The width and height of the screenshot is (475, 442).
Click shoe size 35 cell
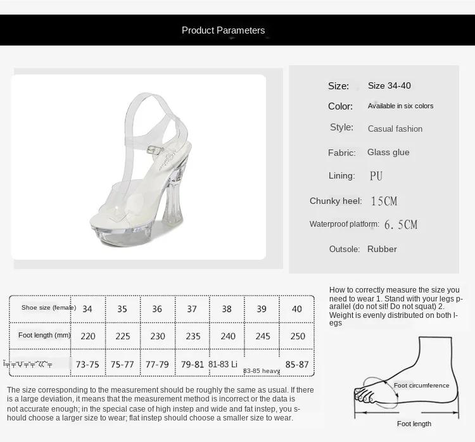[122, 309]
